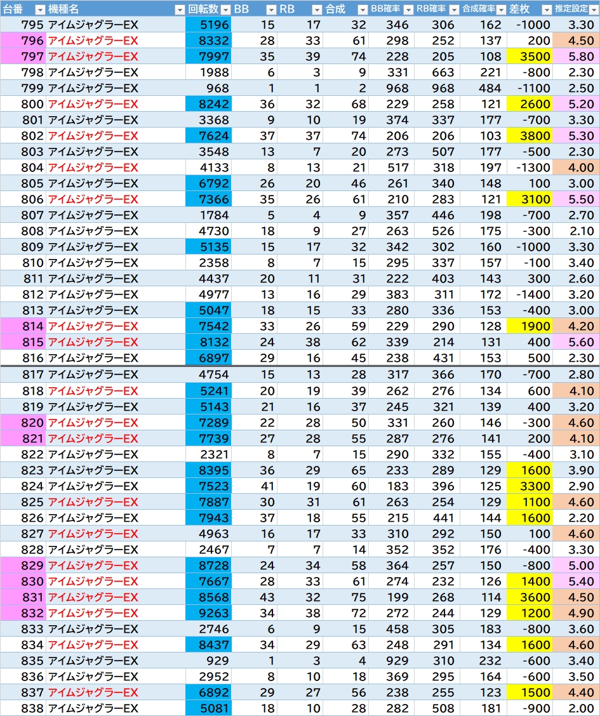Select yellow 差枚 cell 1900

(530, 326)
